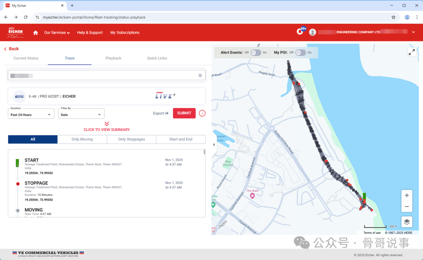The width and height of the screenshot is (423, 260).
Task: Show Start and End entries
Action: click(x=181, y=139)
